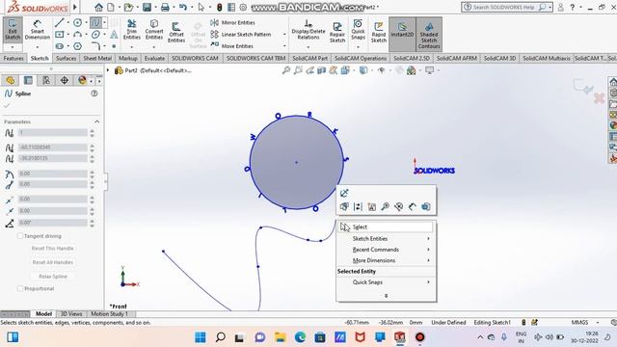Select the Circle sketch tool

coord(77,23)
